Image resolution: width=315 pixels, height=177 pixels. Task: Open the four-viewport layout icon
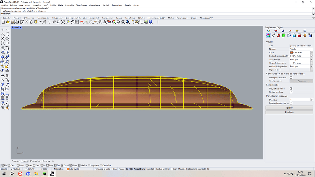coord(77,22)
